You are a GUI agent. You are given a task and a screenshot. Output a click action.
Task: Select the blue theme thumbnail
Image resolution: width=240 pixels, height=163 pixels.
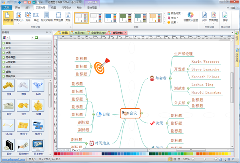coord(111,18)
